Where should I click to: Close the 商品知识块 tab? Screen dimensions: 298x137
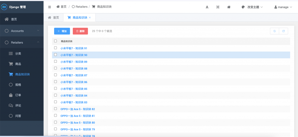[90, 17]
